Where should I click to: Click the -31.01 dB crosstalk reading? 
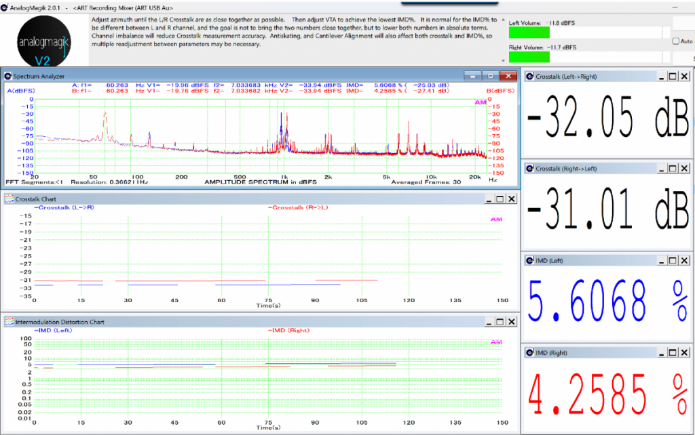click(607, 209)
